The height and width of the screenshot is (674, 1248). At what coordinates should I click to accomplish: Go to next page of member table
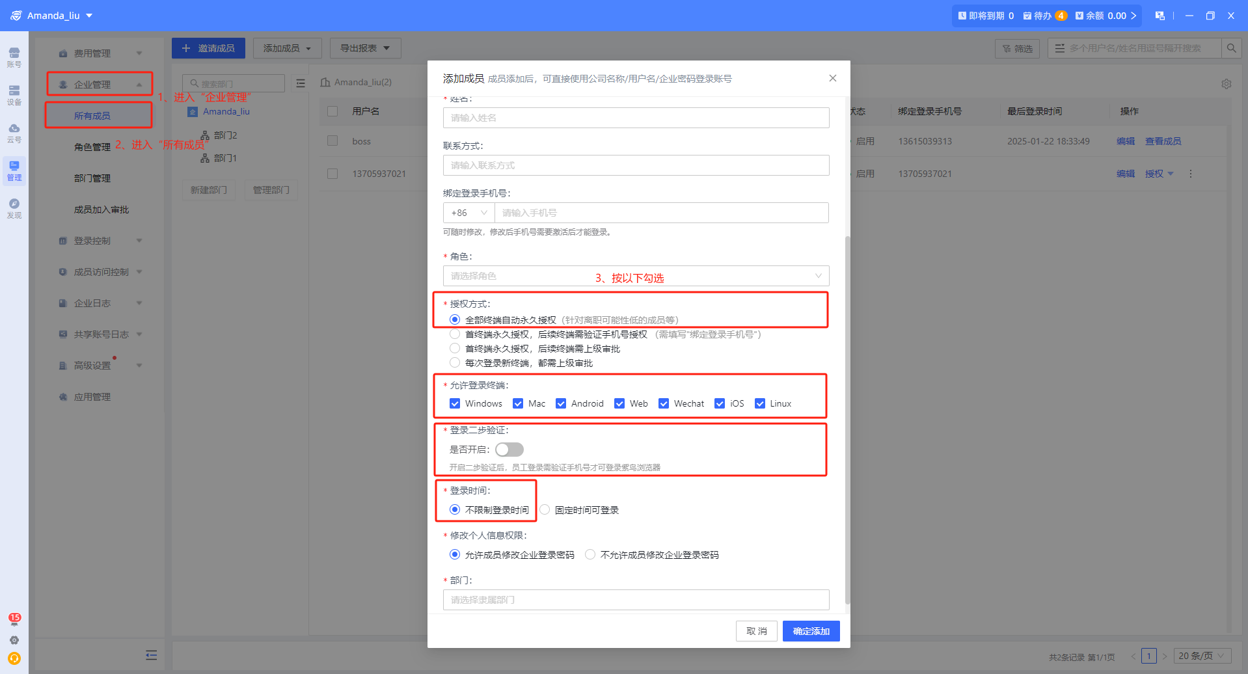(1165, 656)
